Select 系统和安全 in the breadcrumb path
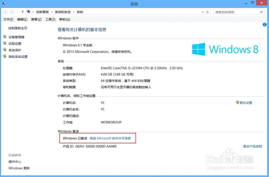The height and width of the screenshot is (177, 269). 63,12
